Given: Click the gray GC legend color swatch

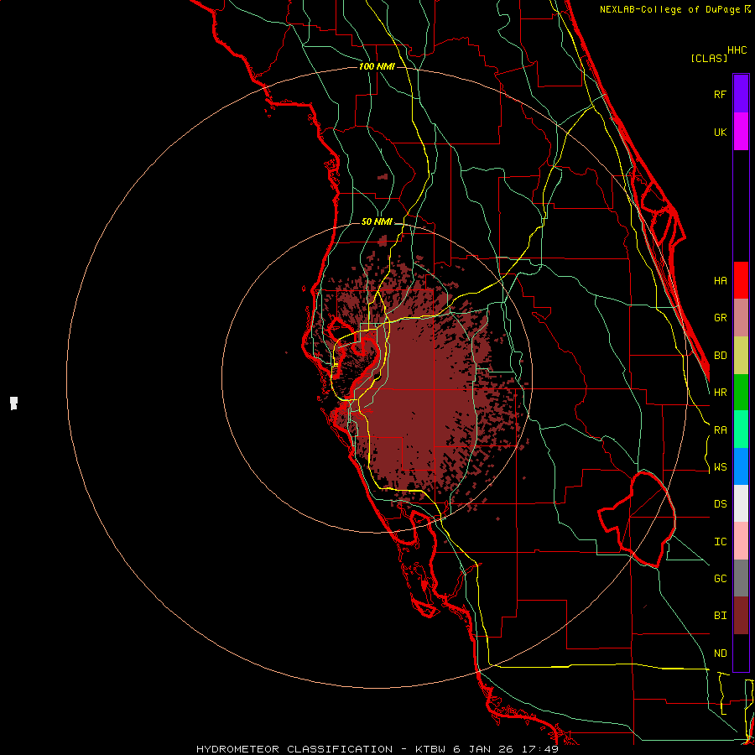Looking at the screenshot, I should [x=741, y=578].
